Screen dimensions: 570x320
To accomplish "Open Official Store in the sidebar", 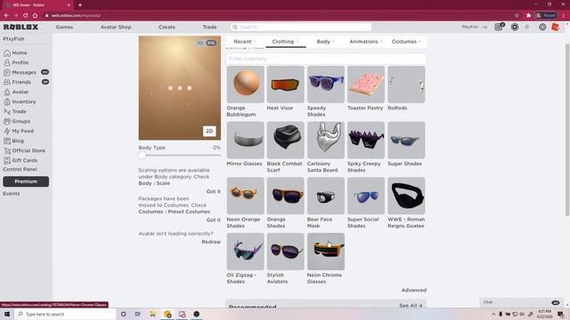I will click(24, 151).
